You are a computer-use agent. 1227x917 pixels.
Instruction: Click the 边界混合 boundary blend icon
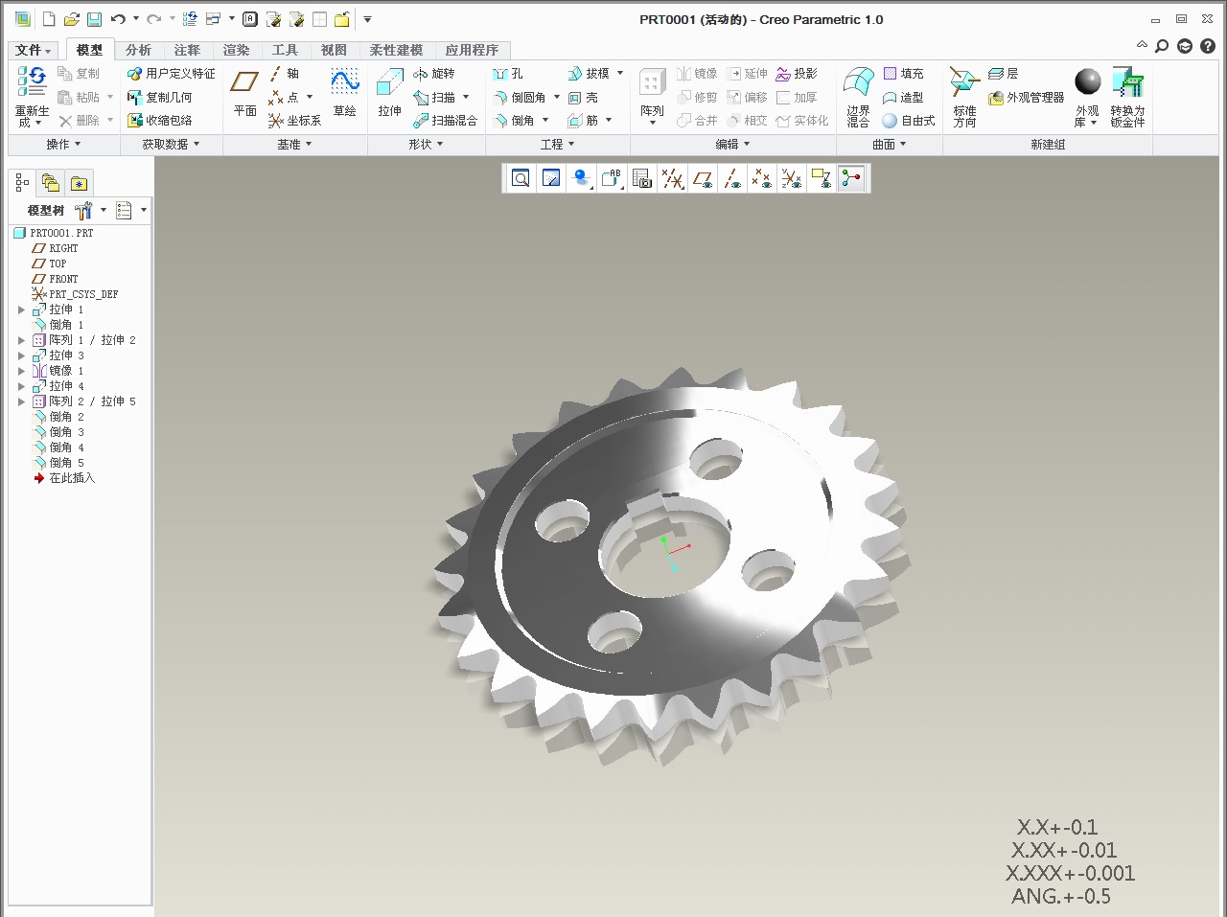(858, 83)
